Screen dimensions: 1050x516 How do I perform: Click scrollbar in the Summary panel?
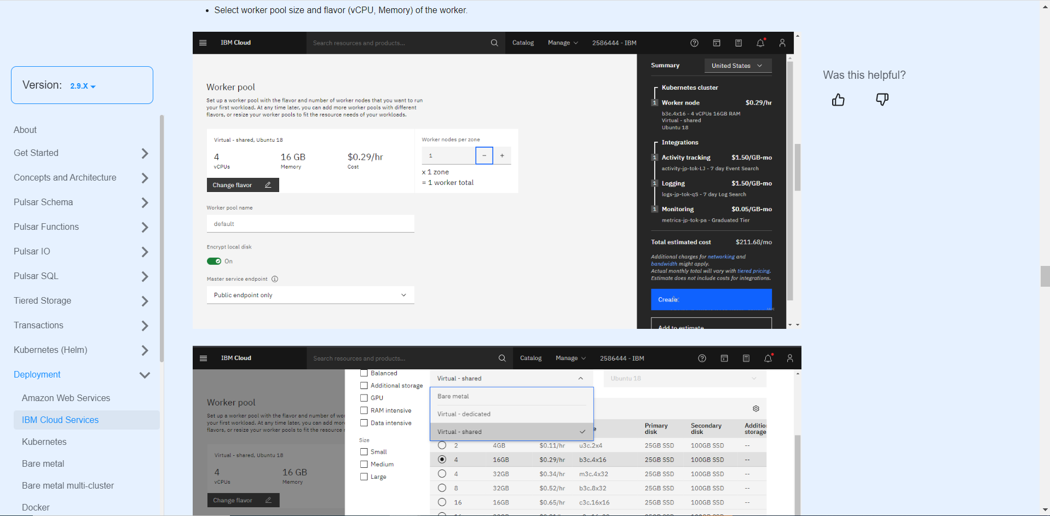pyautogui.click(x=790, y=181)
